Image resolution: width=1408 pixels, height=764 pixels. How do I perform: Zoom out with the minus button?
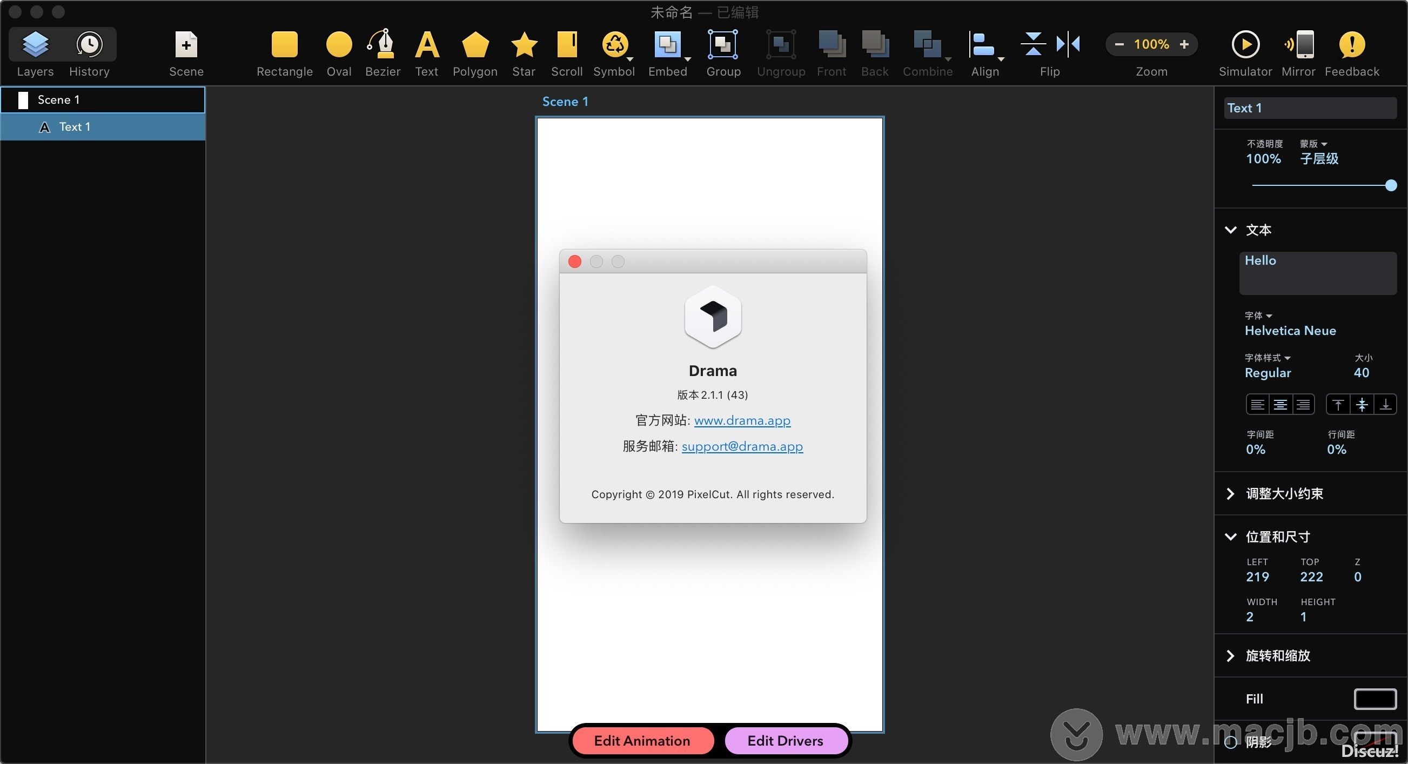point(1119,44)
